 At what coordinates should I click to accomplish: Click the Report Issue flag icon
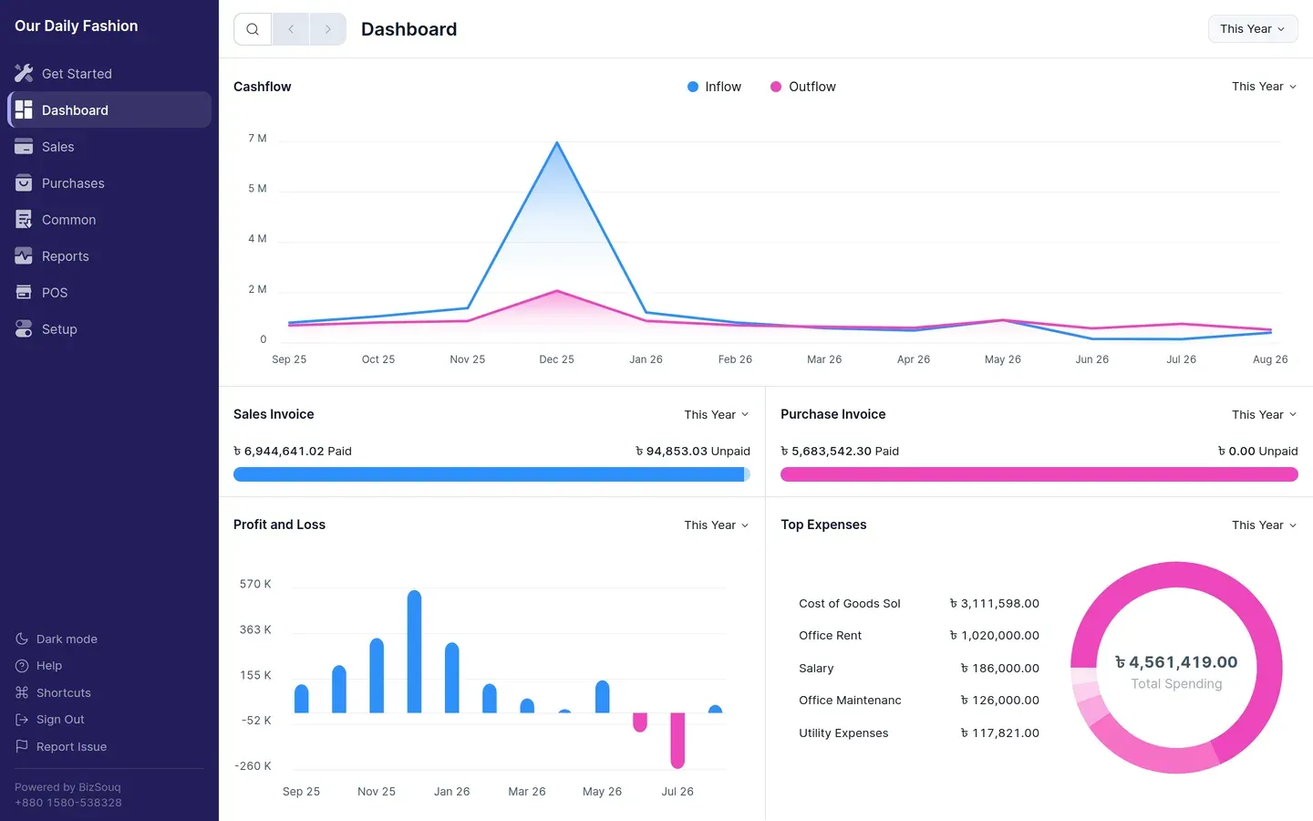tap(22, 746)
